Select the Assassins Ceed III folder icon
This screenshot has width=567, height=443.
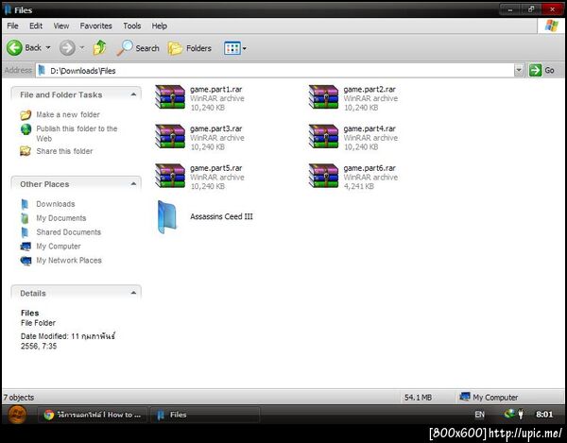click(x=167, y=217)
